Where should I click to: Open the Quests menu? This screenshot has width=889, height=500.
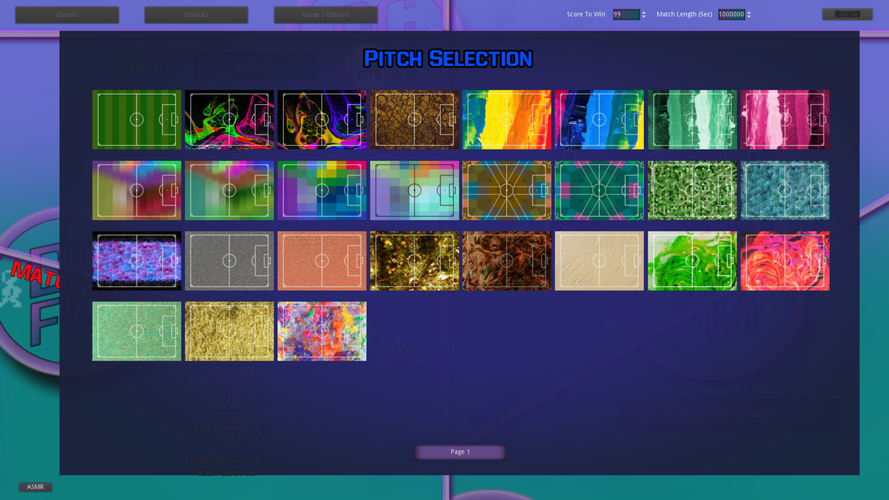click(67, 15)
